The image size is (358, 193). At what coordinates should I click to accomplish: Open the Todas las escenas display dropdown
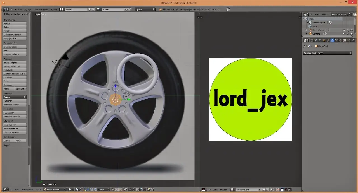click(341, 15)
